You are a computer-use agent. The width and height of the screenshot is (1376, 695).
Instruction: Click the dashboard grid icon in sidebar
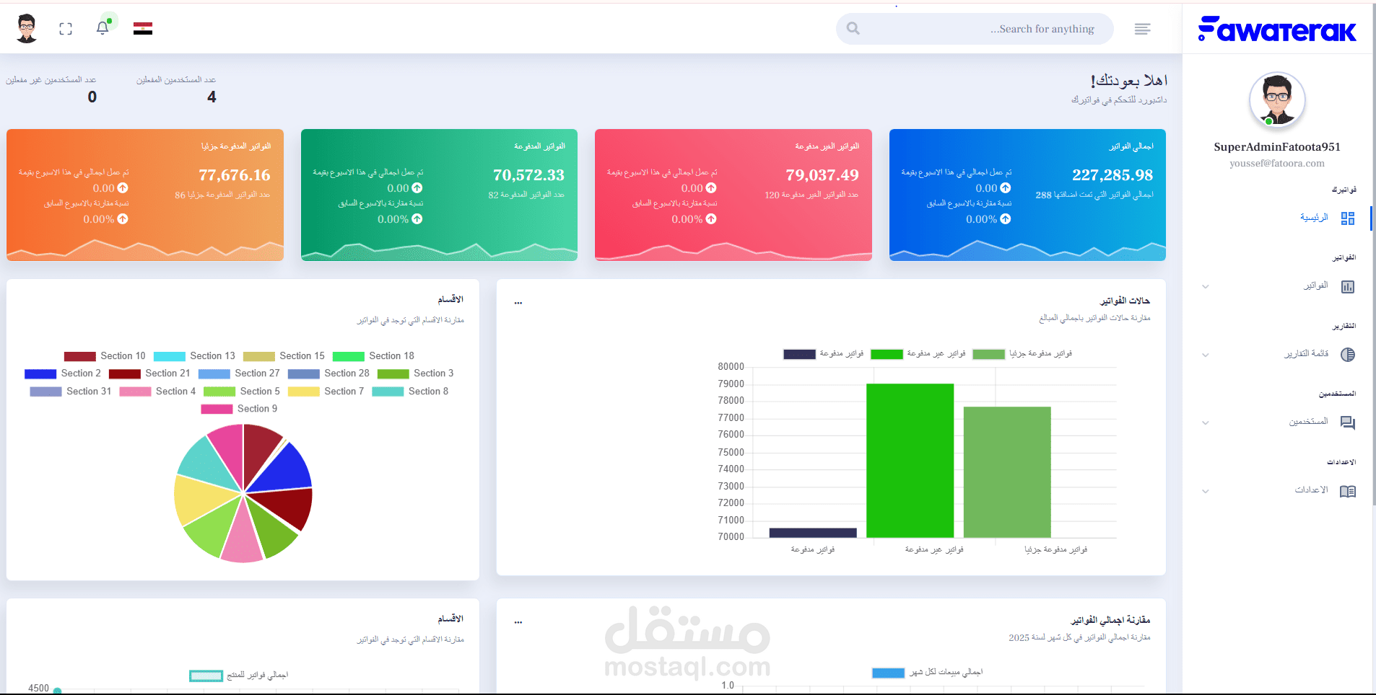(x=1348, y=218)
